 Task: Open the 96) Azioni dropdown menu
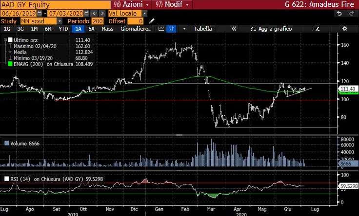coord(131,4)
